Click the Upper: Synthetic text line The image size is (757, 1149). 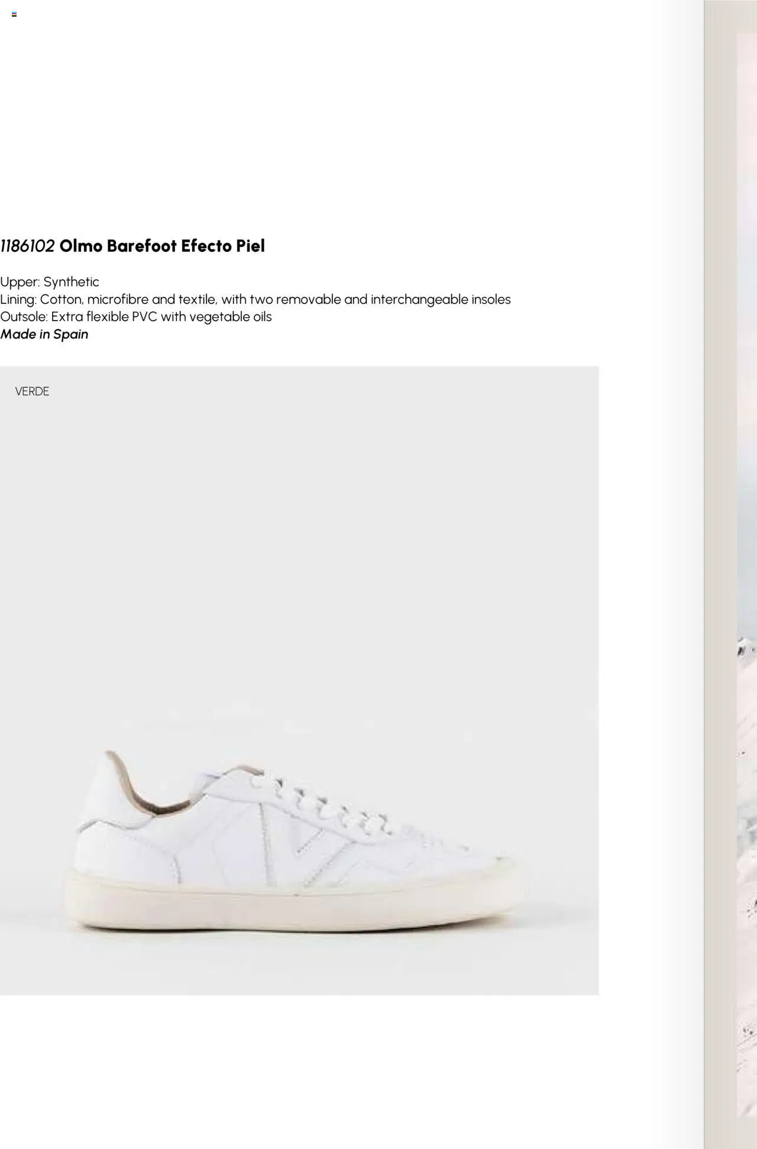point(50,281)
